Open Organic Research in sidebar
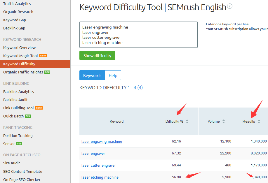The width and height of the screenshot is (268, 183). point(18,12)
